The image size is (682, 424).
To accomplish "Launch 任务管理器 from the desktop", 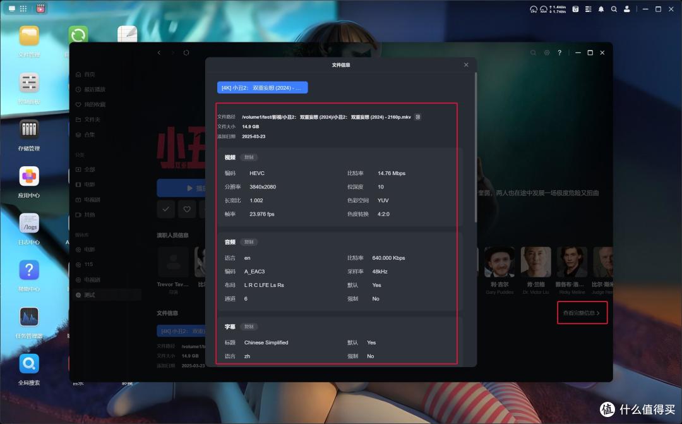I will tap(29, 317).
